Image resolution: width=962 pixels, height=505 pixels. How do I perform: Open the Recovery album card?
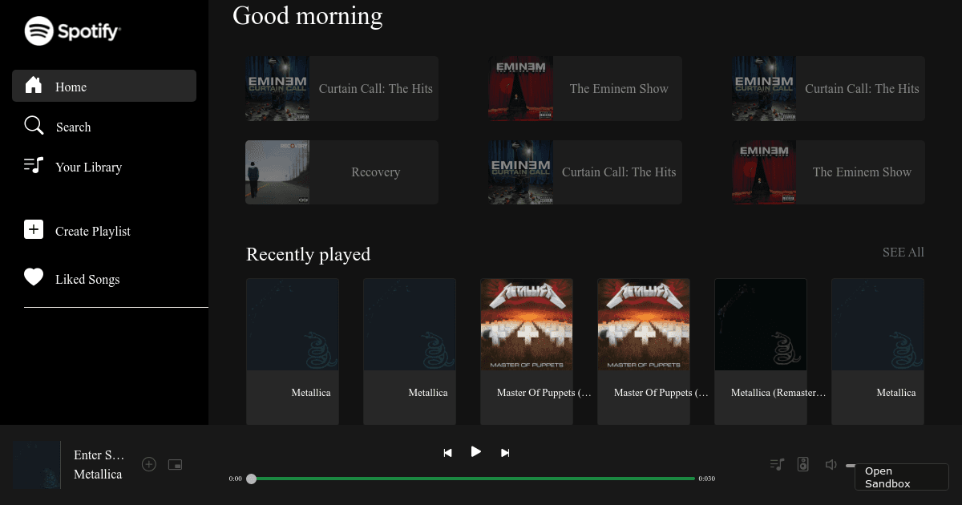[342, 172]
